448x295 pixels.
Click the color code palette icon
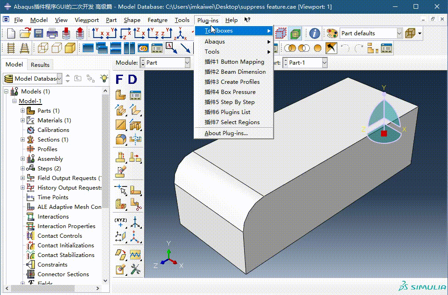(x=332, y=33)
